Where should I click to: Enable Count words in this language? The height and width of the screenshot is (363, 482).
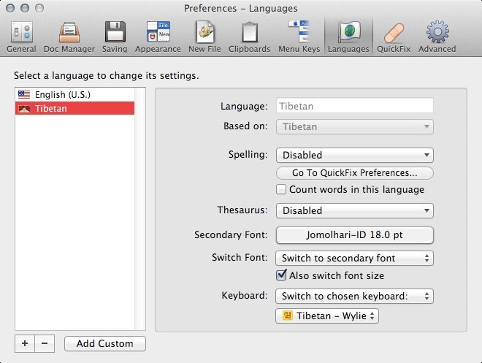coord(282,190)
